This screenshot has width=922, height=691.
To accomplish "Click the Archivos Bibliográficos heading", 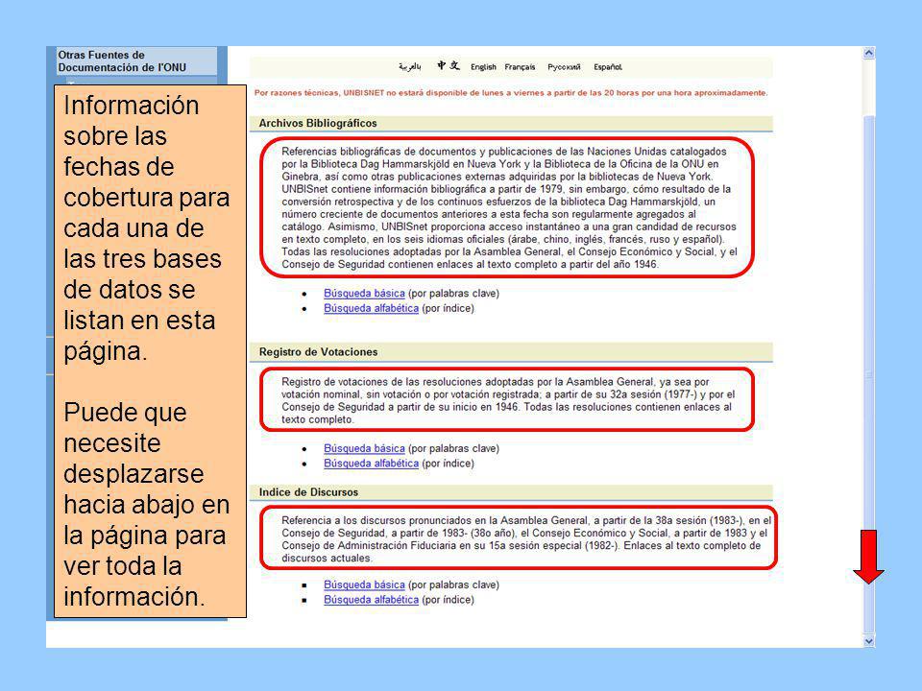I will (318, 124).
